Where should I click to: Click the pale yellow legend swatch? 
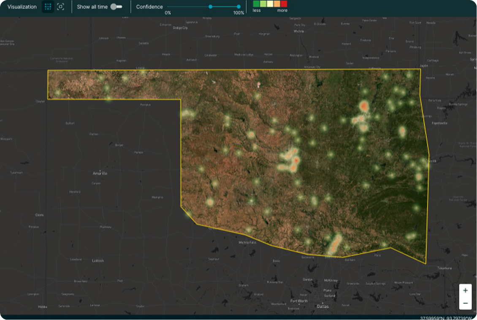pos(270,4)
